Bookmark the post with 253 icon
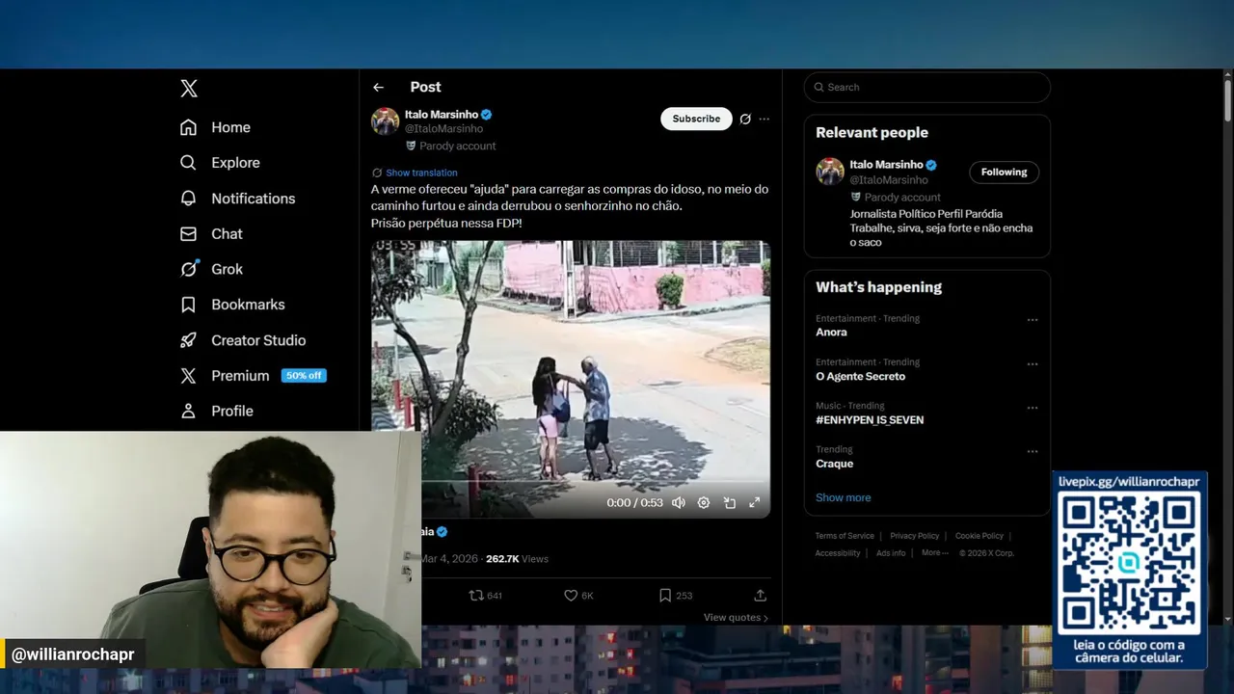 point(665,596)
